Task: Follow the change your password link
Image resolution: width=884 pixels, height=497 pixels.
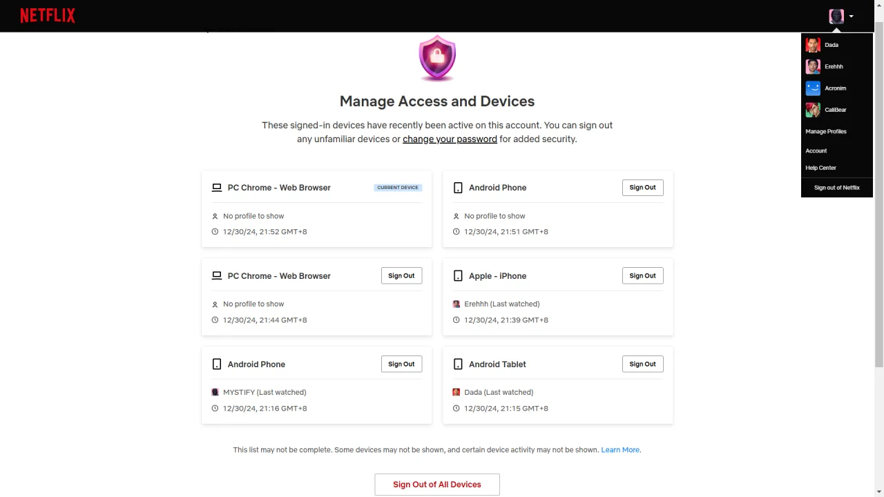Action: (450, 139)
